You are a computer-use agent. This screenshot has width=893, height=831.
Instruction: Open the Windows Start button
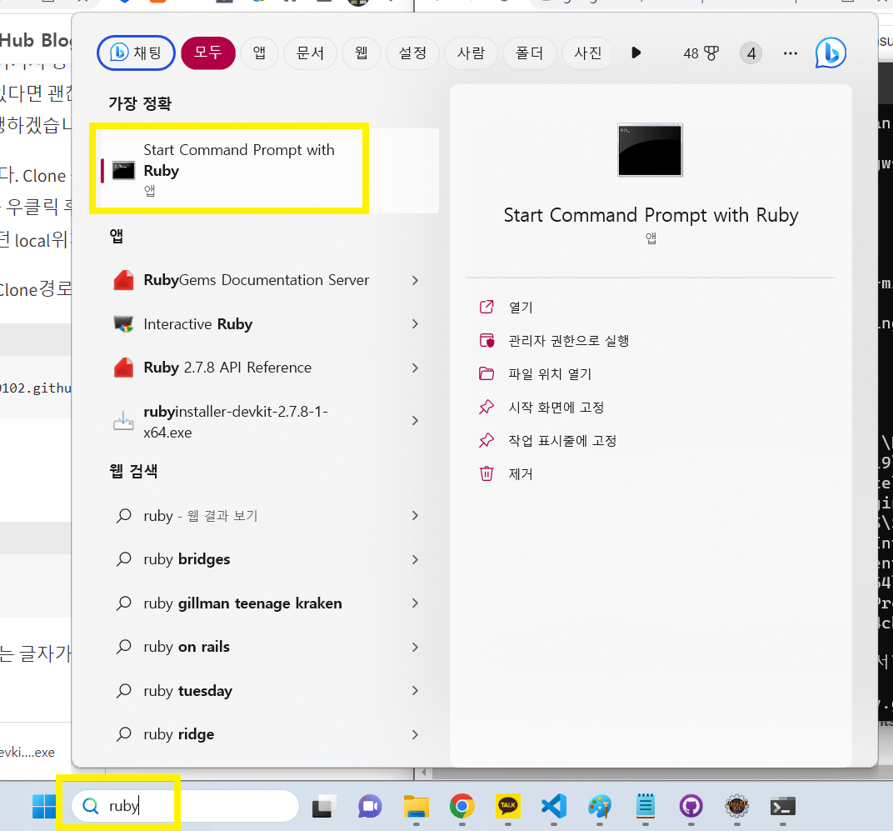coord(44,806)
